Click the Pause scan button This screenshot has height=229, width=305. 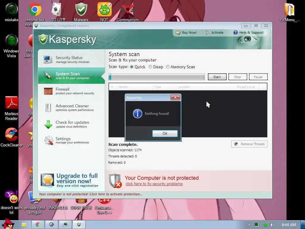[258, 77]
